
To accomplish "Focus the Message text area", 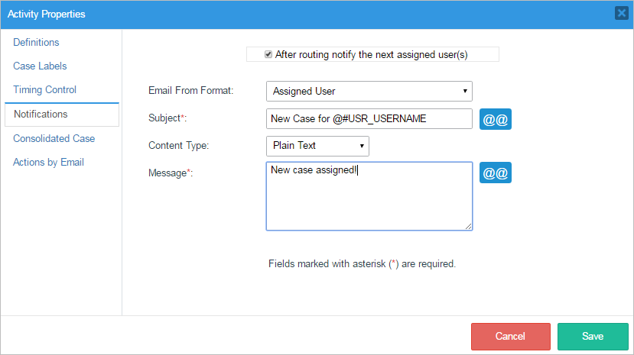I will pyautogui.click(x=369, y=195).
